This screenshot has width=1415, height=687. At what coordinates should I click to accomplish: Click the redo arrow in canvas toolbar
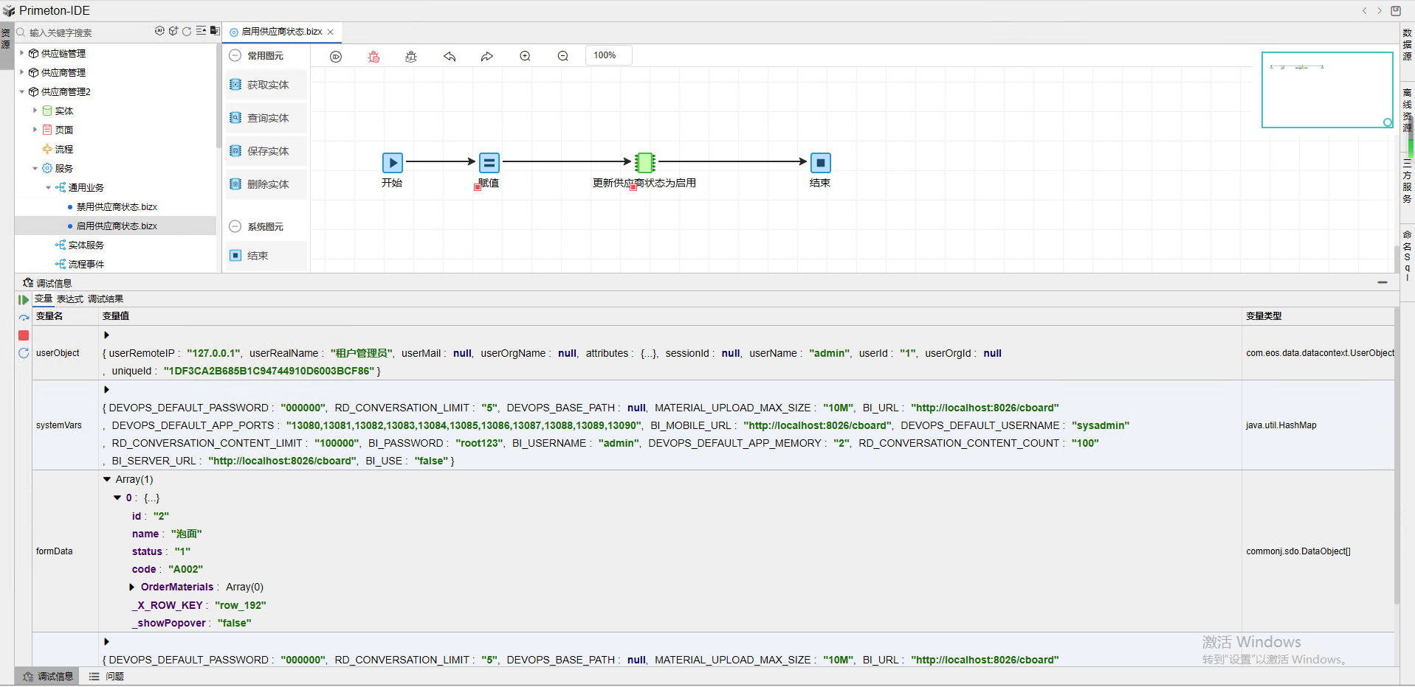(487, 57)
